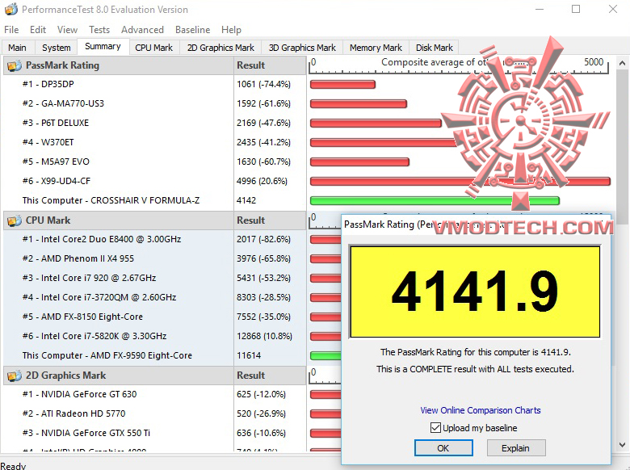Click the scrollbar down arrow
Screen dimensions: 630x470
pyautogui.click(x=622, y=445)
